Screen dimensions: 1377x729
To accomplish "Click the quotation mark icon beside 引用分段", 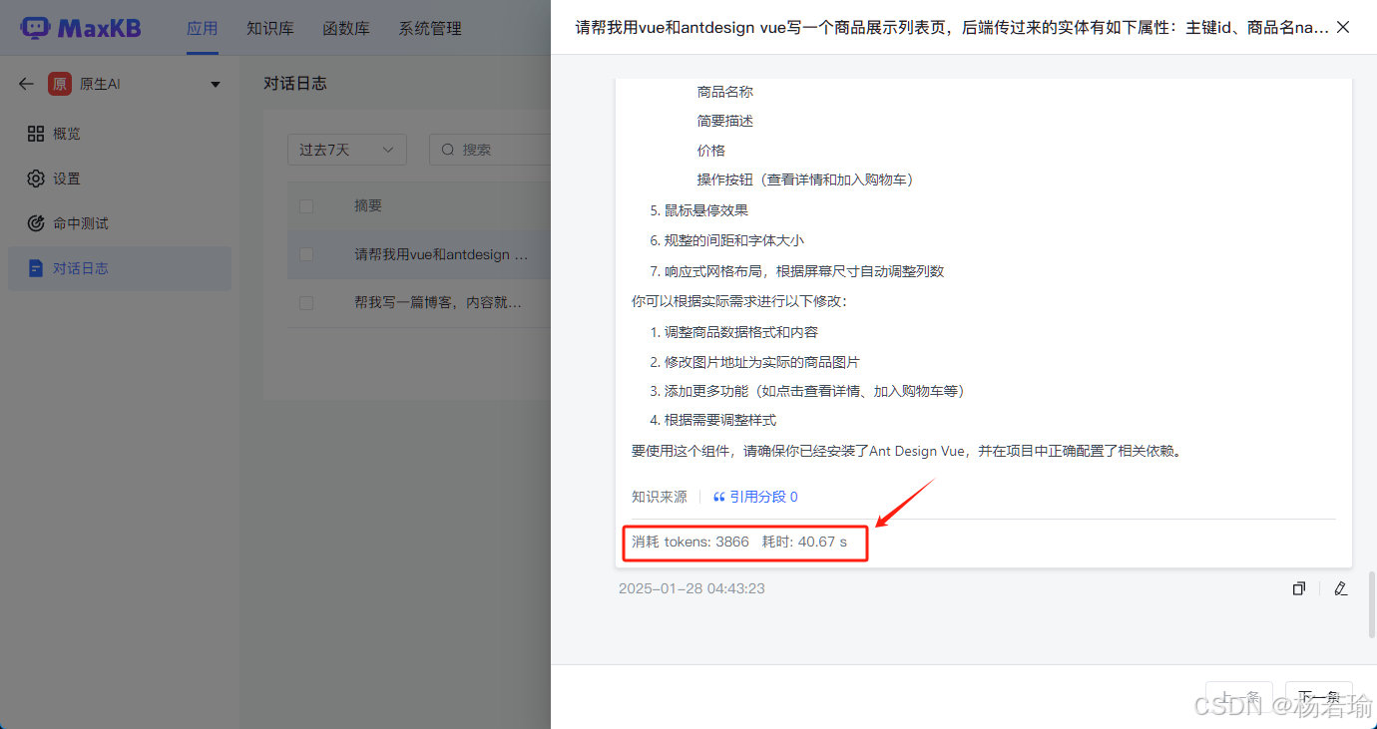I will 718,497.
